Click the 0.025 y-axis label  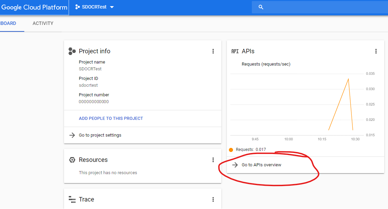click(x=370, y=104)
